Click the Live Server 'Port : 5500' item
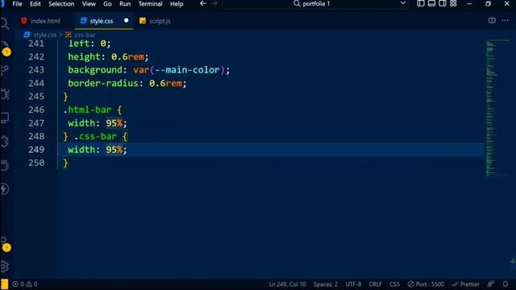This screenshot has width=516, height=290. pyautogui.click(x=426, y=284)
